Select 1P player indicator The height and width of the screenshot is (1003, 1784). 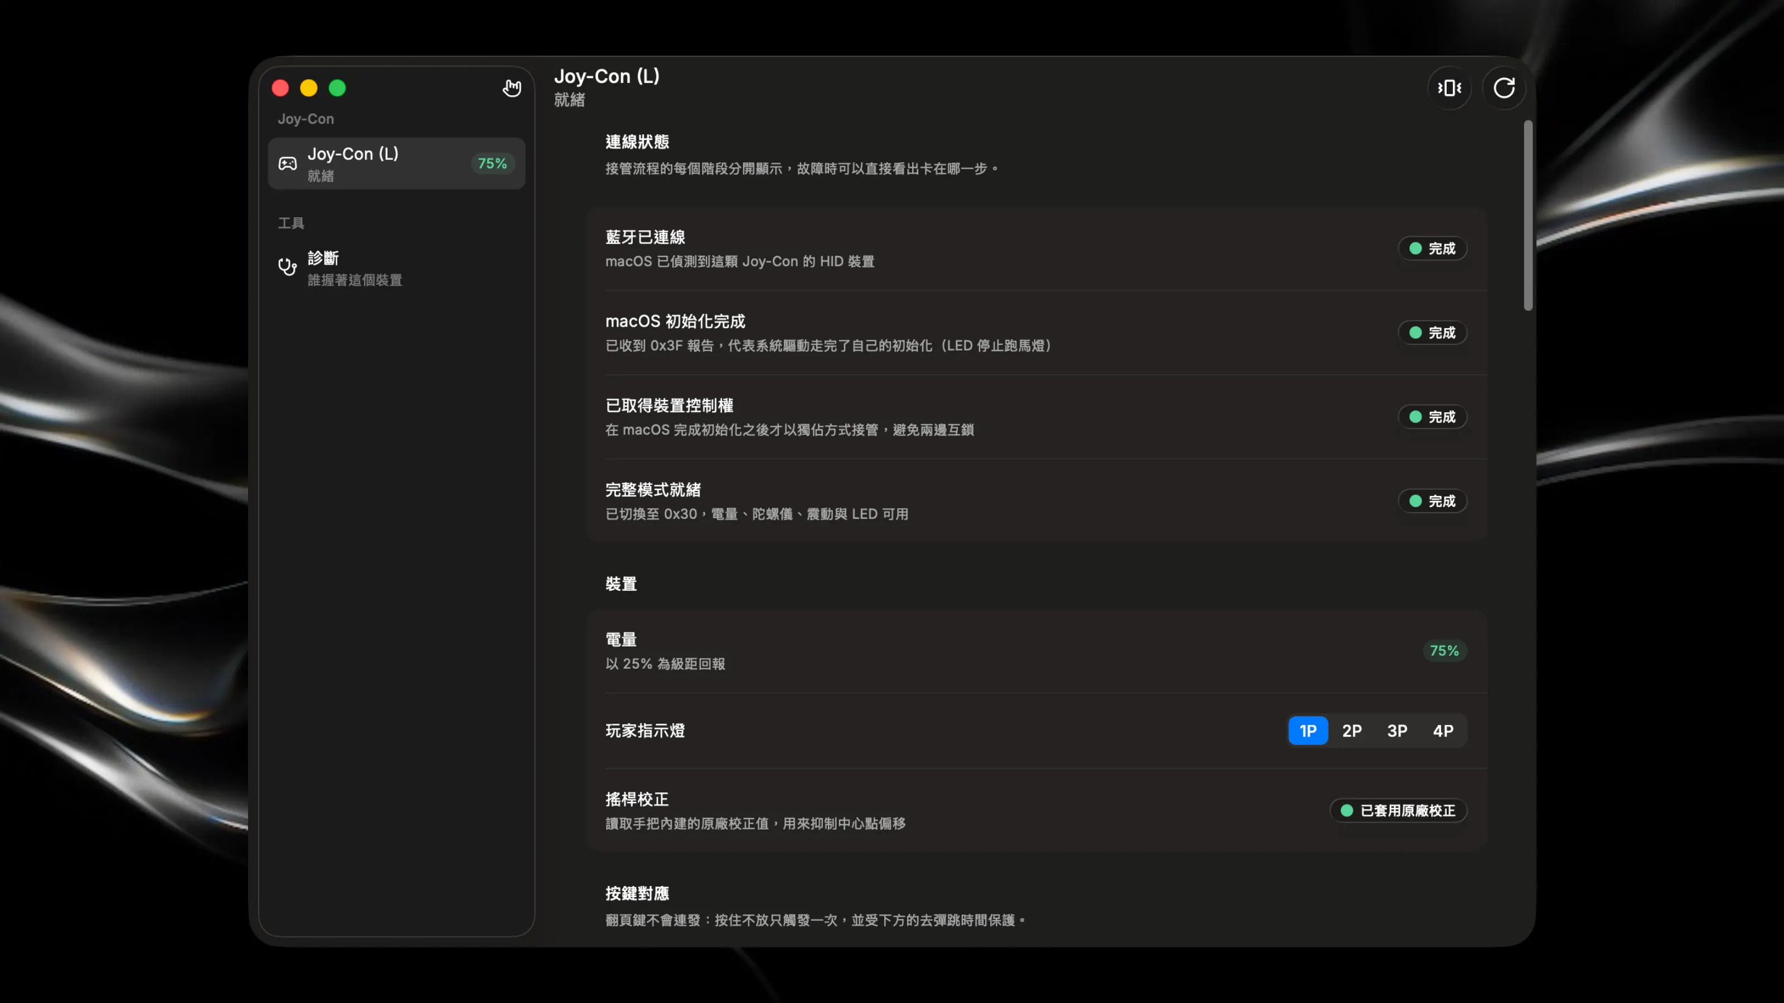1307,731
